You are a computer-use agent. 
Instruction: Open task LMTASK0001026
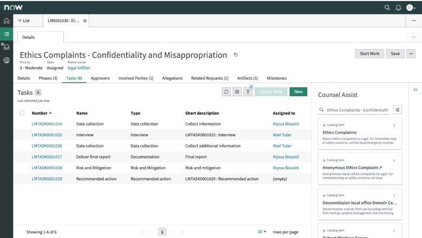(x=47, y=146)
